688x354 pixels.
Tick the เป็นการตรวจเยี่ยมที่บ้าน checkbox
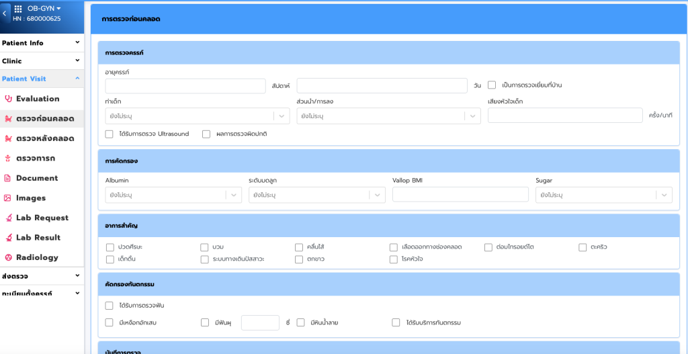[492, 85]
